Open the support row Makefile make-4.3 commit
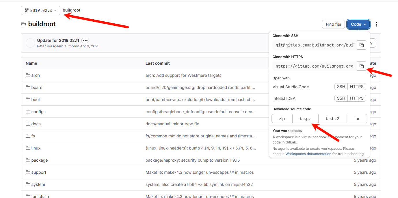The height and width of the screenshot is (198, 398). (200, 172)
